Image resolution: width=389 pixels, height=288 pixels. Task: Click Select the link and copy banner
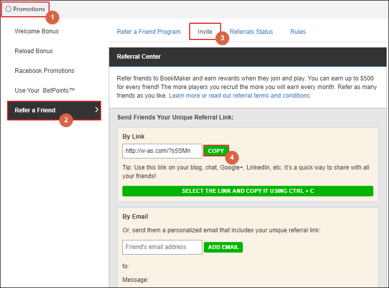click(x=248, y=191)
